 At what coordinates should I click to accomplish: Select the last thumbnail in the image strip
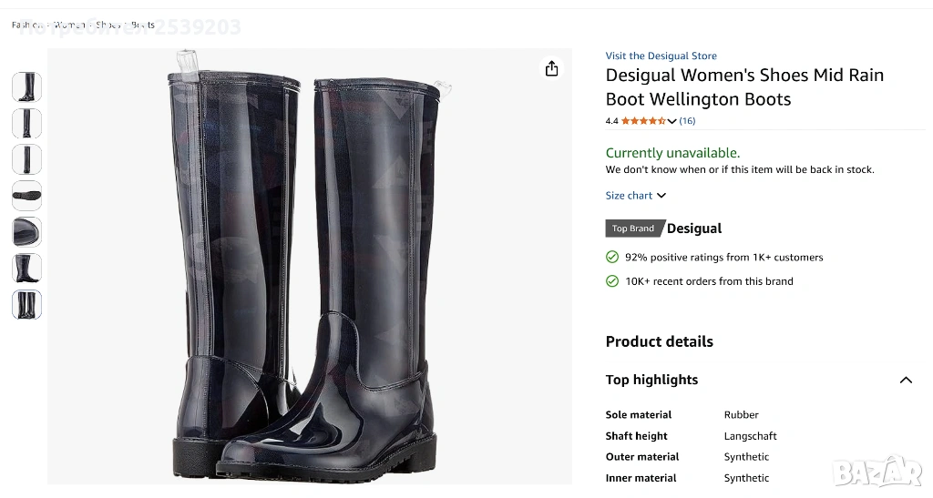click(26, 305)
